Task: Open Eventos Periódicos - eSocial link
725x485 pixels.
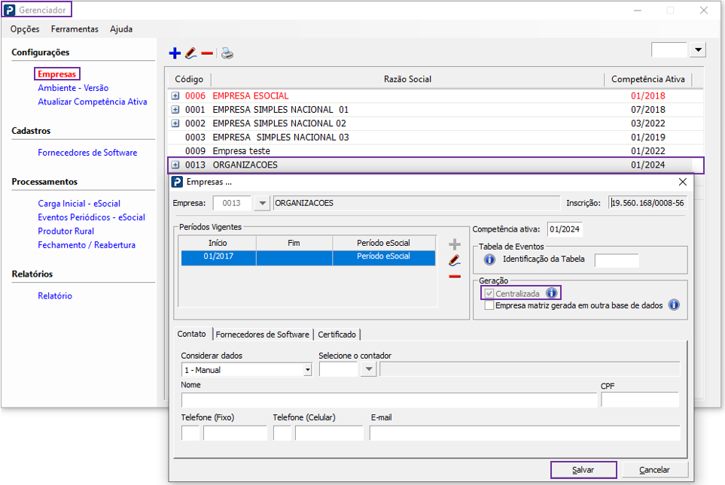Action: coord(92,217)
